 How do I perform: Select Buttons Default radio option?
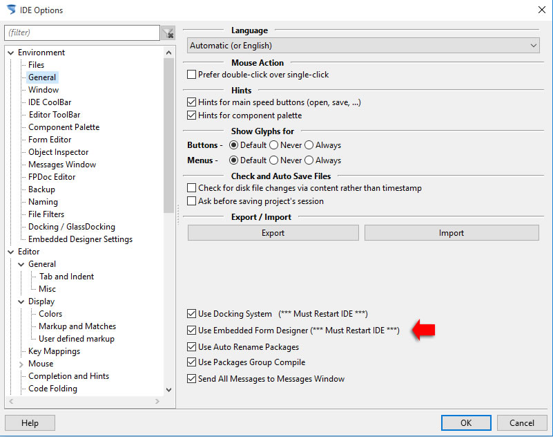(x=233, y=145)
